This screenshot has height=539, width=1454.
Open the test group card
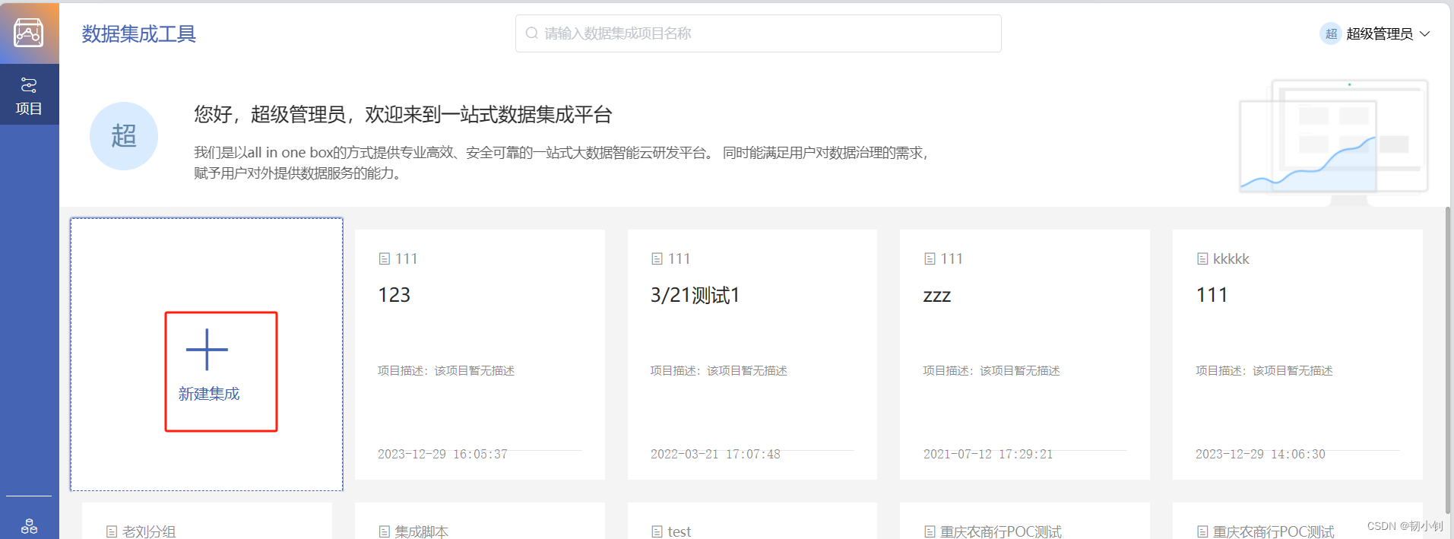click(x=752, y=521)
